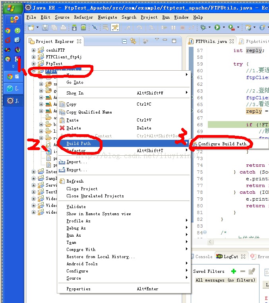Image resolution: width=269 pixels, height=303 pixels.
Task: Launch Chrome from the quick launch icons
Action: [x=8, y=31]
